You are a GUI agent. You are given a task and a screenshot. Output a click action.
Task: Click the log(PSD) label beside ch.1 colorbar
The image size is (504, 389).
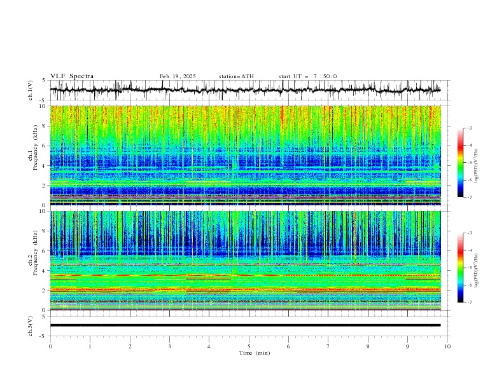click(476, 166)
